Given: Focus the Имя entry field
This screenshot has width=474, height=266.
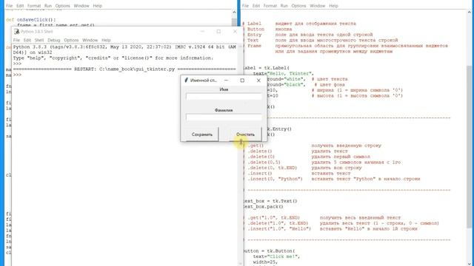Looking at the screenshot, I should [224, 97].
